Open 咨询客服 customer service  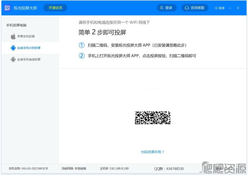point(195,8)
